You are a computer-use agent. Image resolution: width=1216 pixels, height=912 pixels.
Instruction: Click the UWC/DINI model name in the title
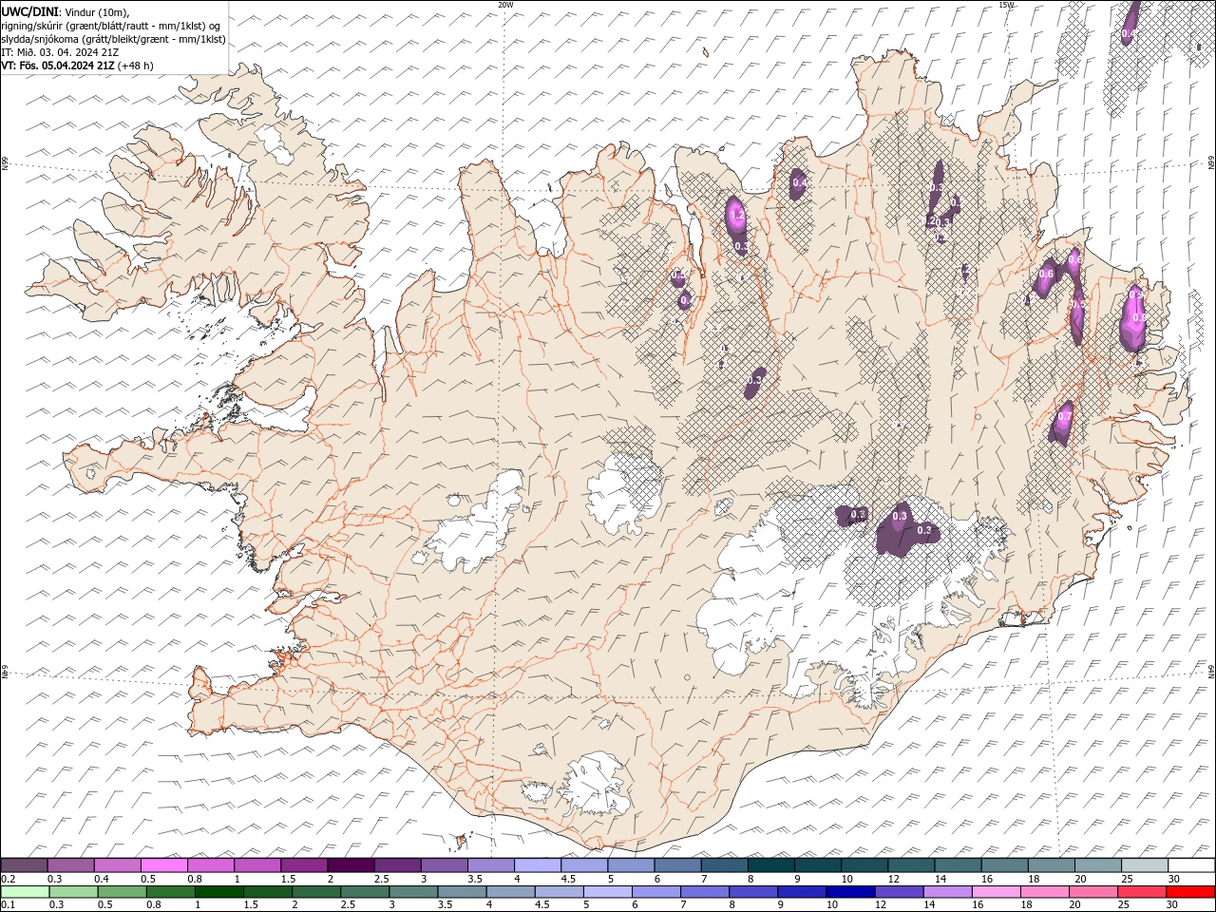(x=30, y=11)
